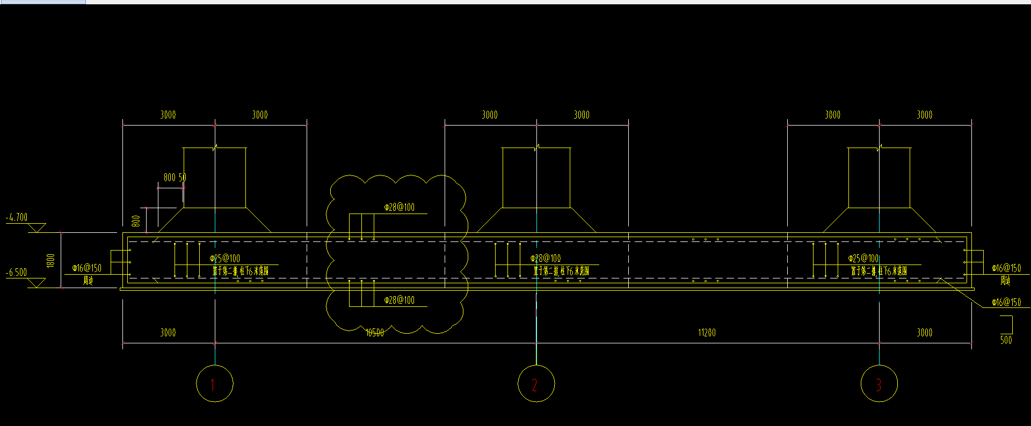1031x426 pixels.
Task: Pick the Φ28@100 label at cloud top
Action: coord(400,207)
